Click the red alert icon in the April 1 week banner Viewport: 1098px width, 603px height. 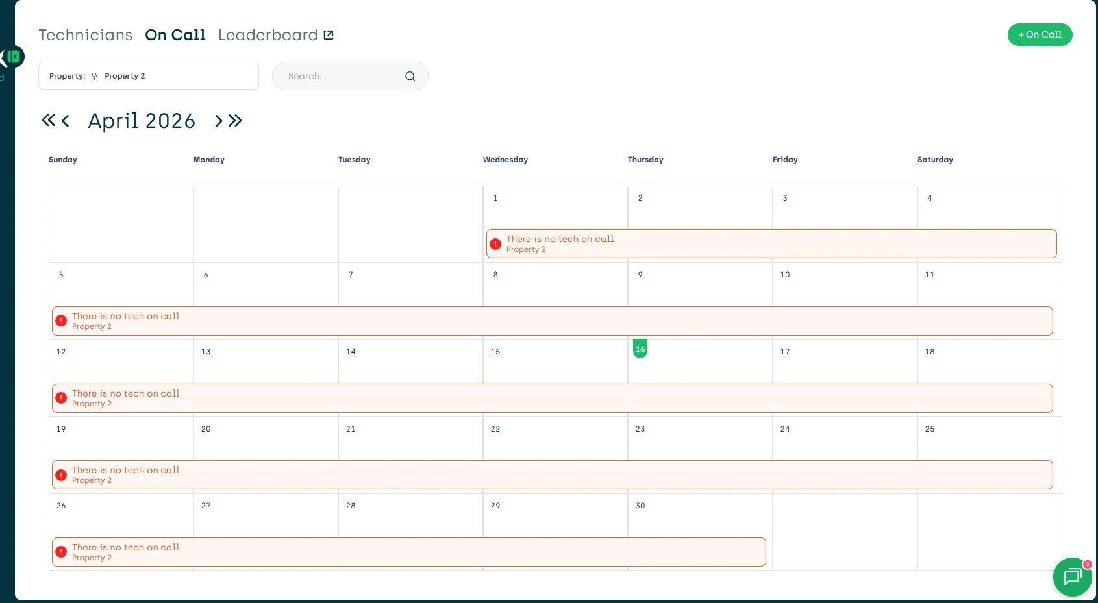tap(495, 244)
